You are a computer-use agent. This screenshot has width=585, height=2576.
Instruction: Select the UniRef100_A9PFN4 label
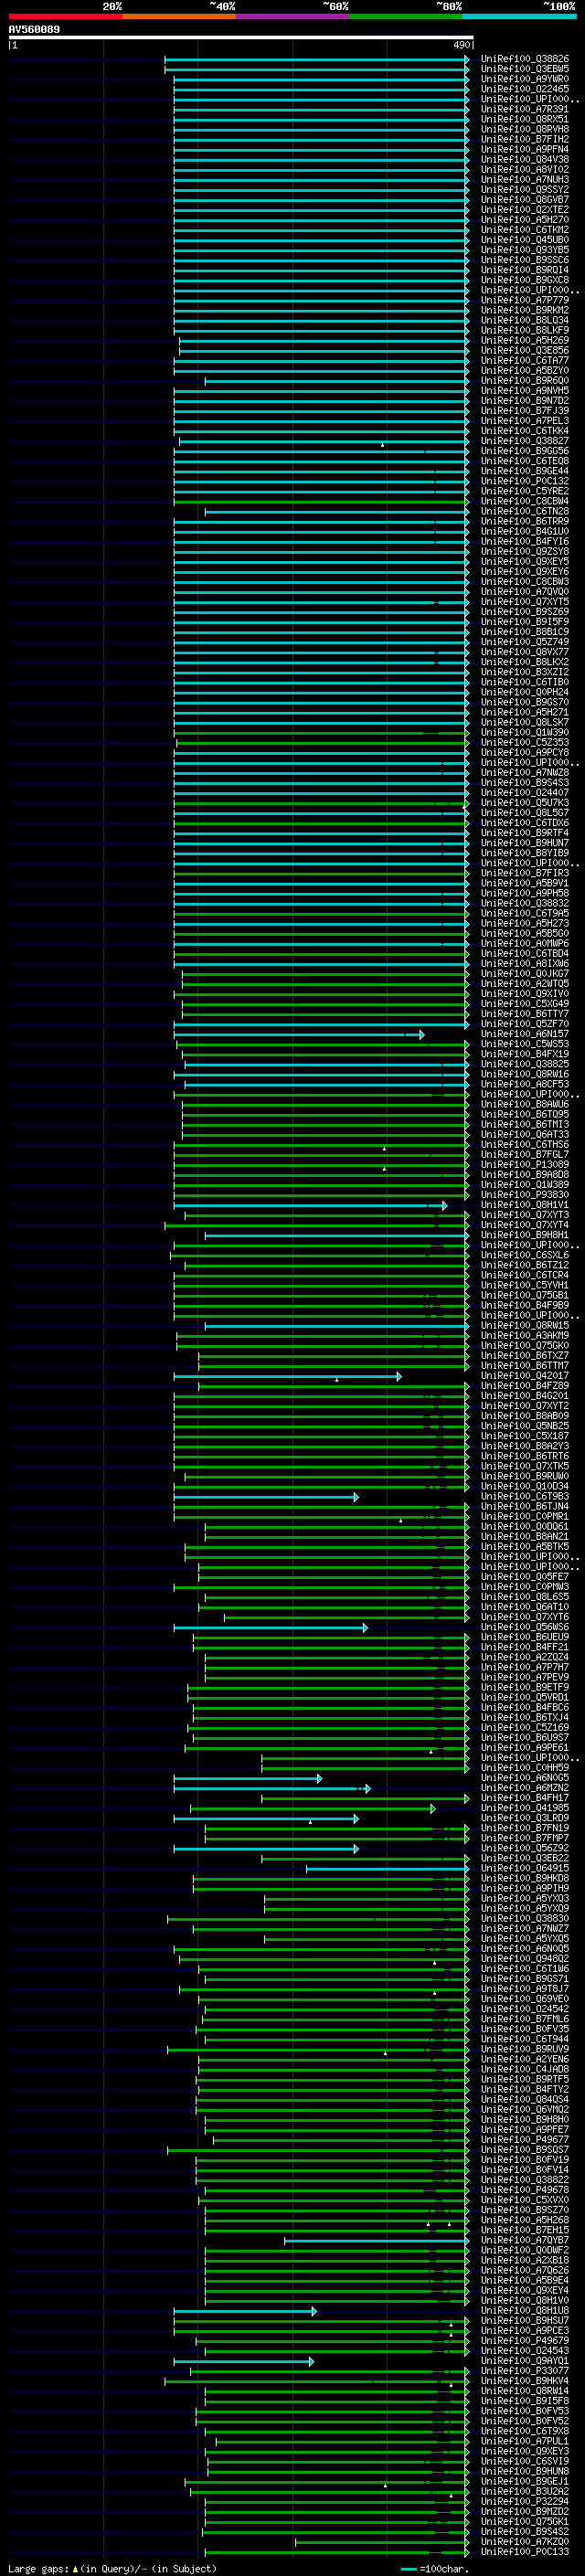[525, 149]
